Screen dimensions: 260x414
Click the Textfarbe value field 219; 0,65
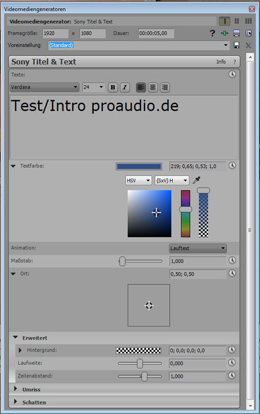coord(198,166)
